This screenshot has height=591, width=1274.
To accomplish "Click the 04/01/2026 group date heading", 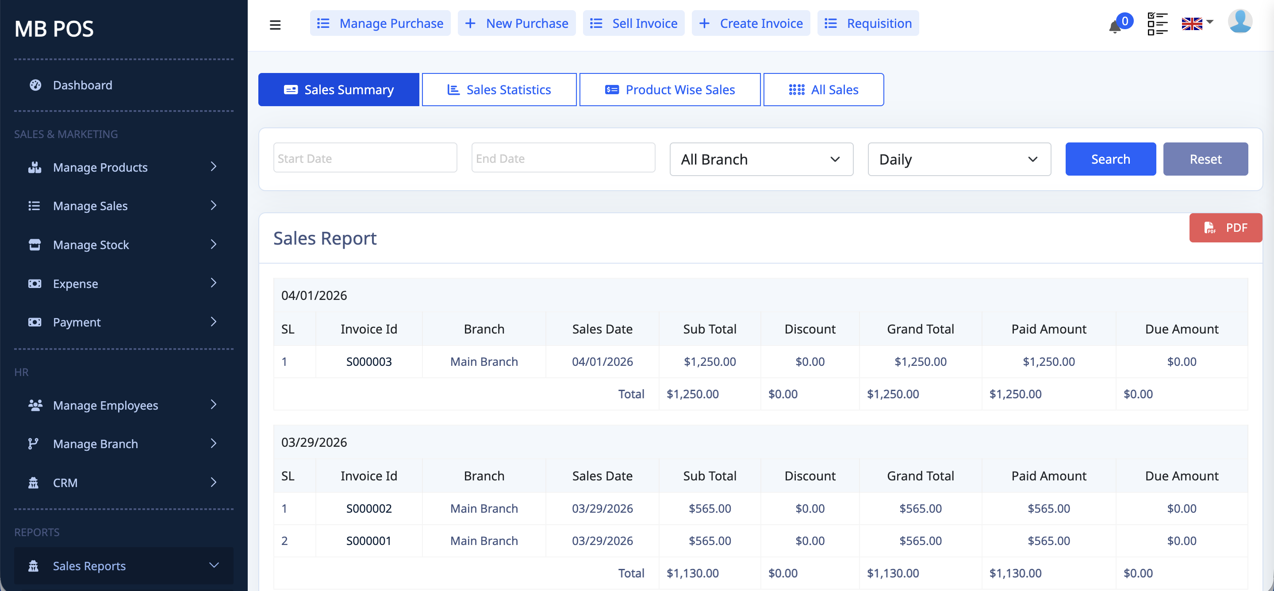I will tap(314, 295).
